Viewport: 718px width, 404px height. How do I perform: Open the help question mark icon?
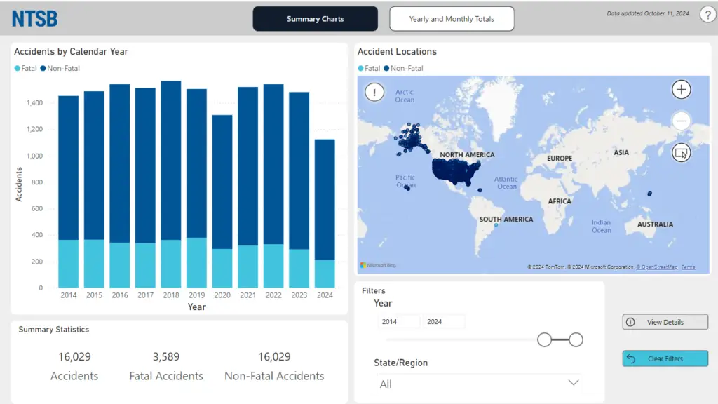point(708,15)
